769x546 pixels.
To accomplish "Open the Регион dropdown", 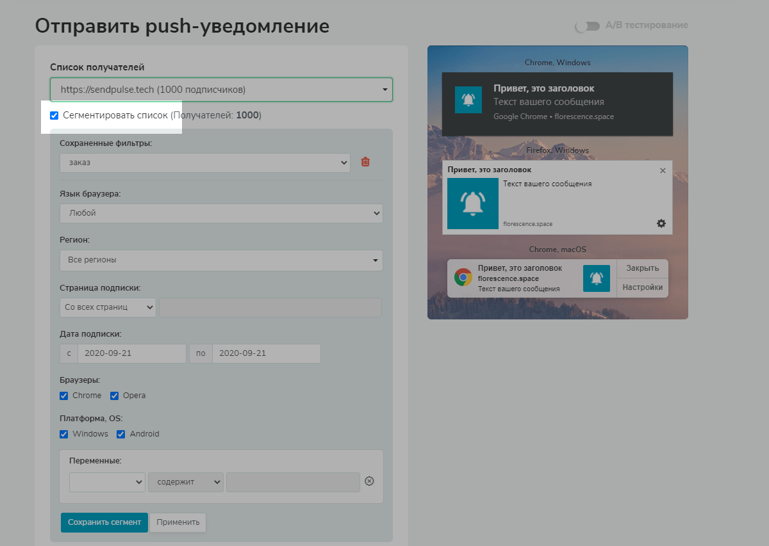I will tap(221, 261).
